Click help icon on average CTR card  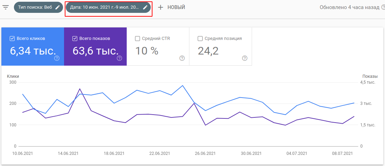pyautogui.click(x=182, y=58)
